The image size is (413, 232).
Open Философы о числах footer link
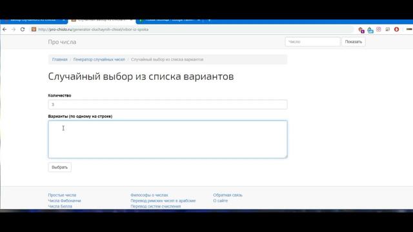[x=149, y=195]
